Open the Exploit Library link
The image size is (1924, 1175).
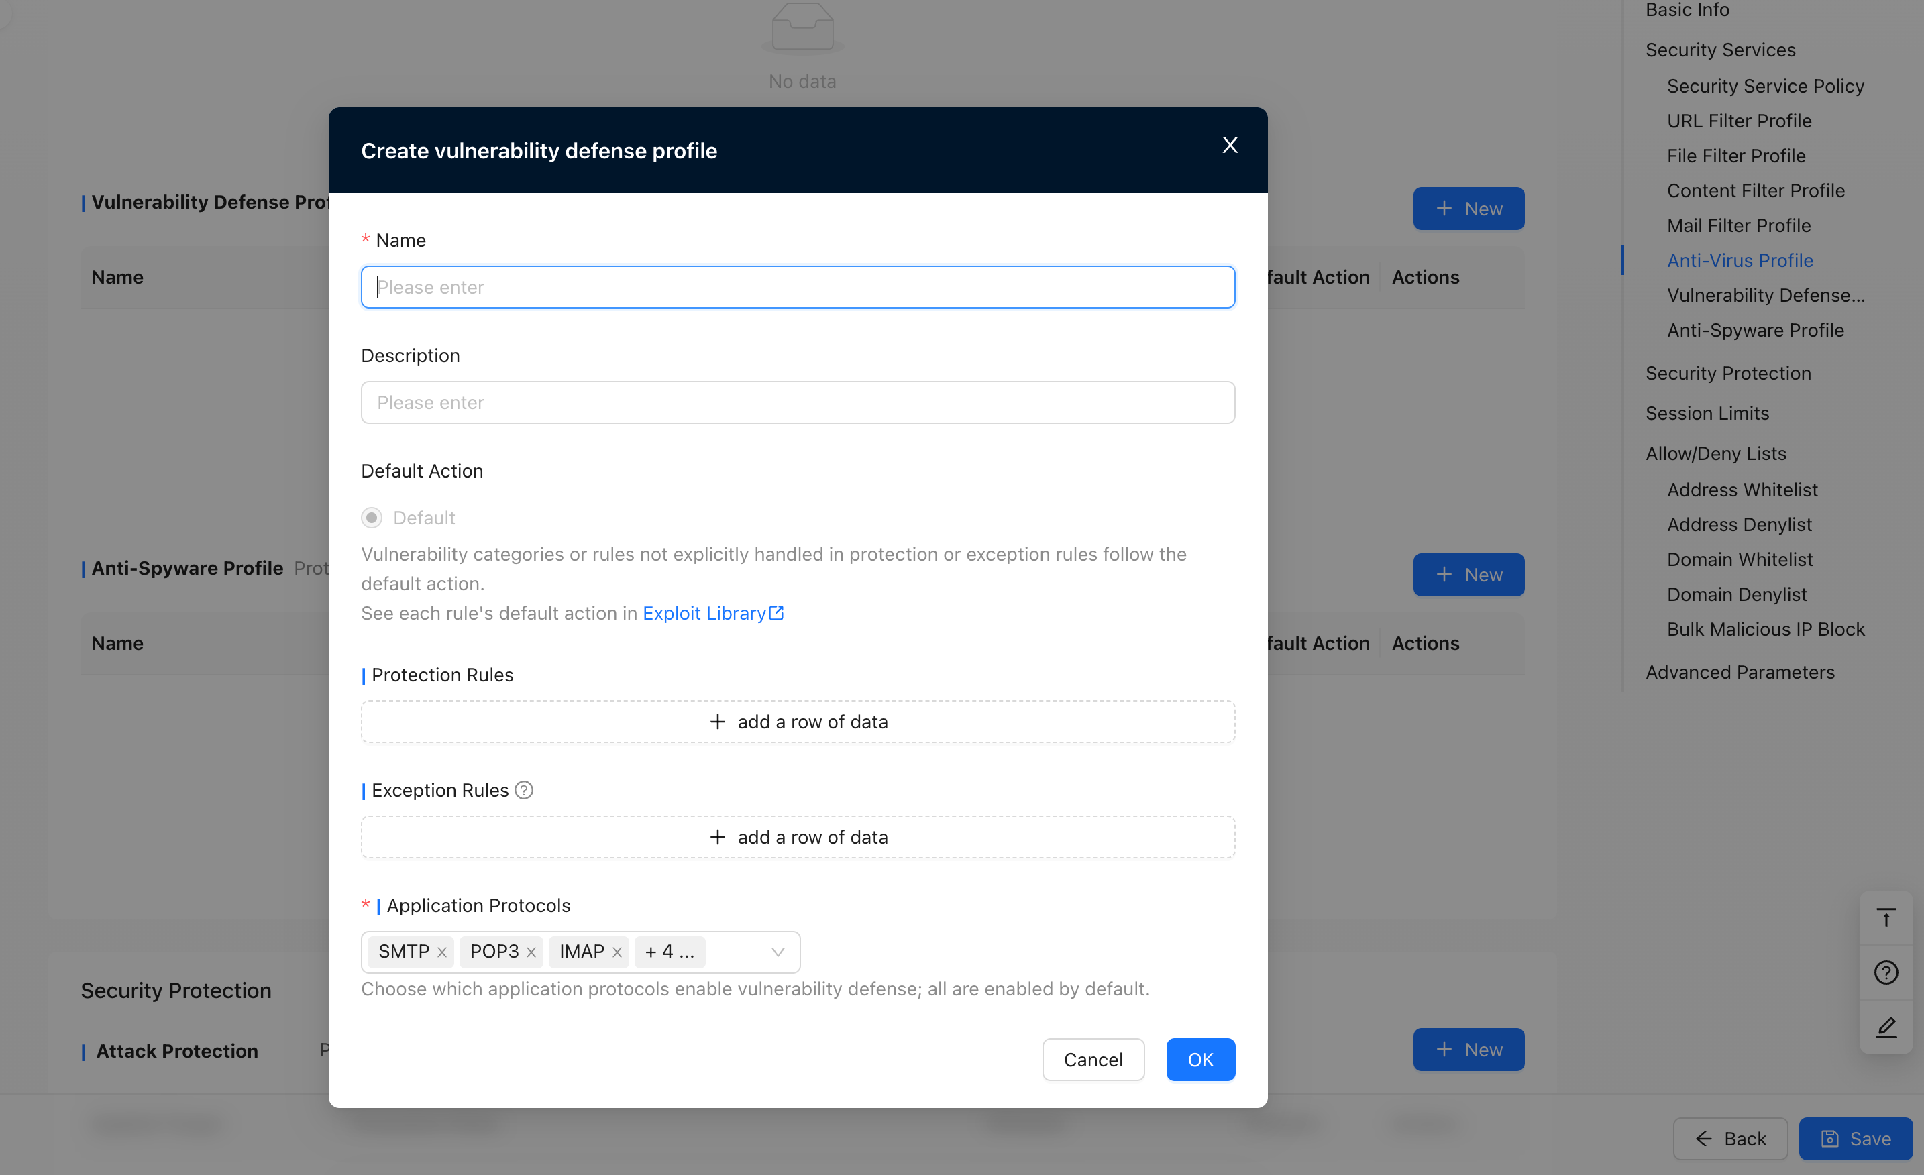click(x=704, y=614)
